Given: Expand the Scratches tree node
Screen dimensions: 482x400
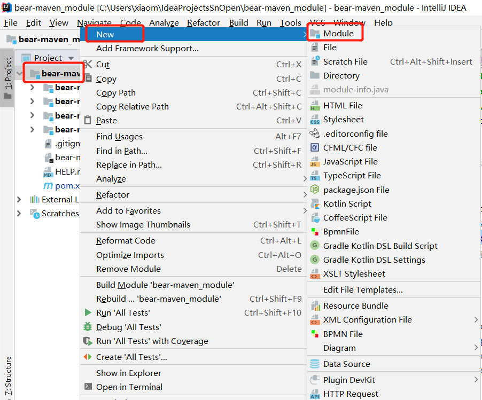Looking at the screenshot, I should [x=19, y=213].
